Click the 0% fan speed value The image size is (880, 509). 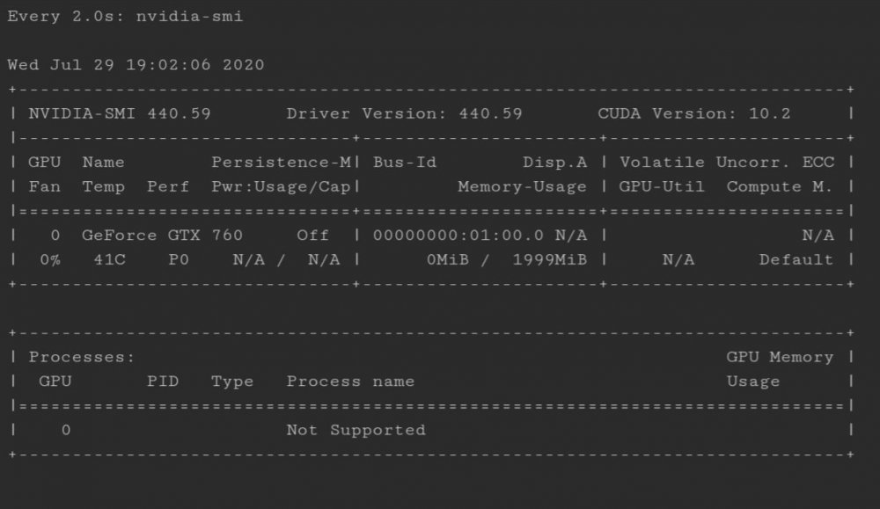(x=50, y=260)
